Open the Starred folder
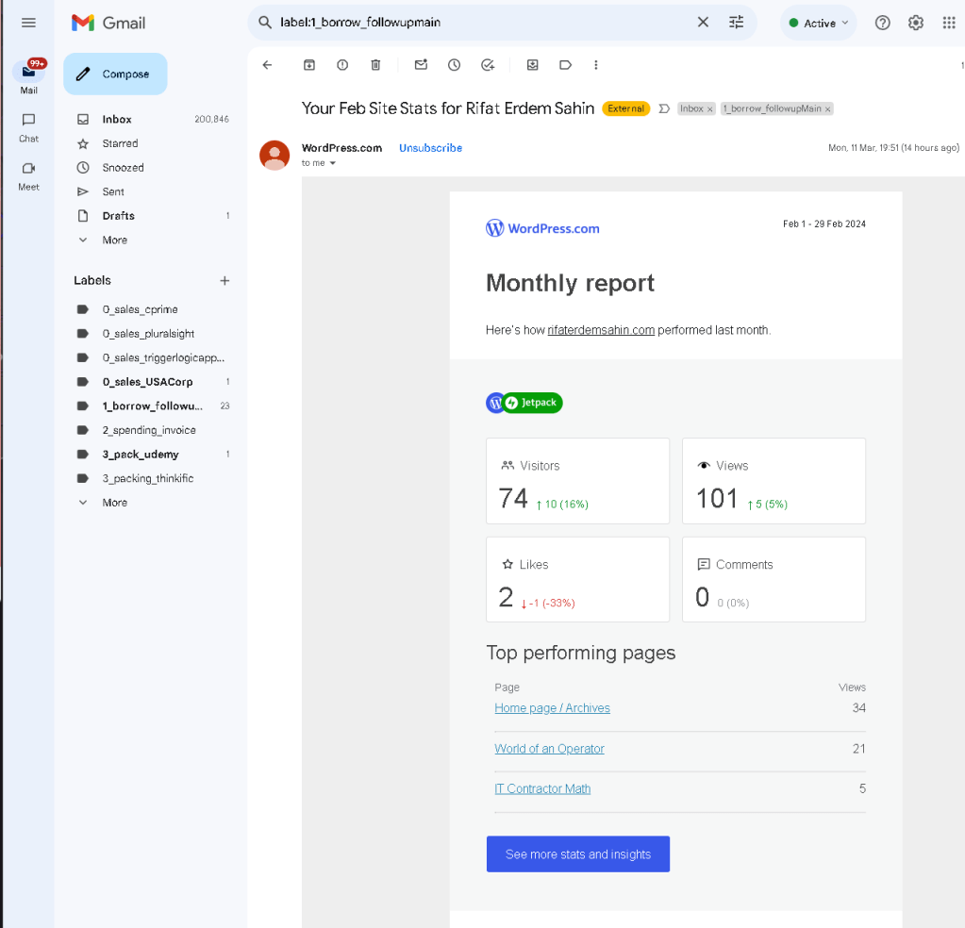Image resolution: width=965 pixels, height=928 pixels. pyautogui.click(x=152, y=143)
